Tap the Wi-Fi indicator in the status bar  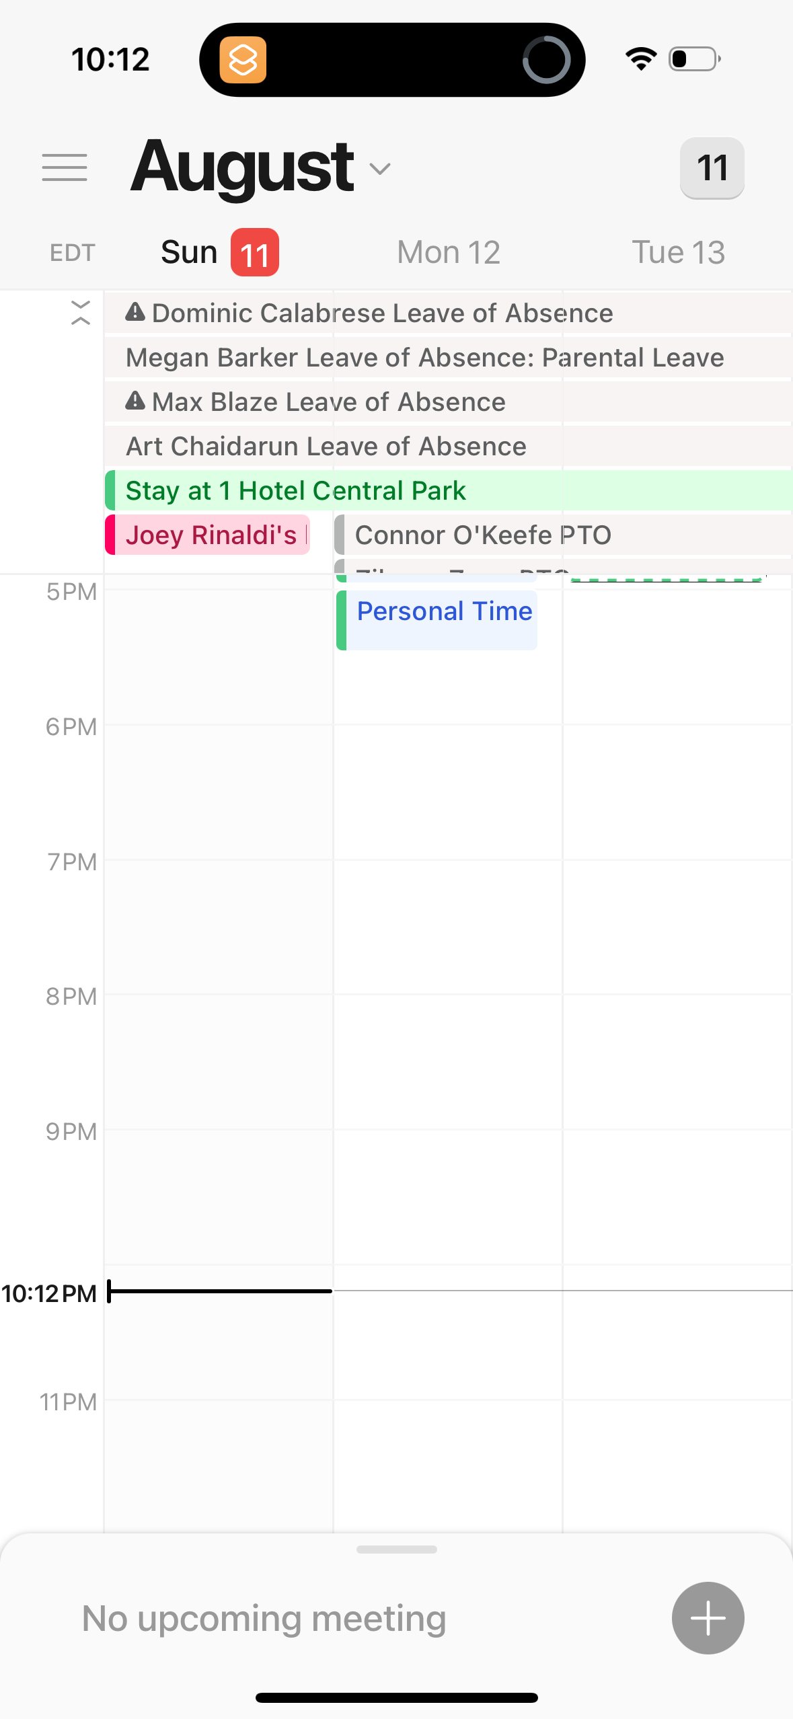tap(640, 59)
